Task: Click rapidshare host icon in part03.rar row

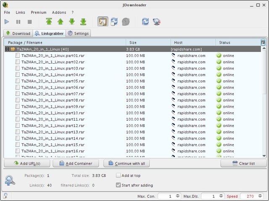Action: [x=174, y=68]
